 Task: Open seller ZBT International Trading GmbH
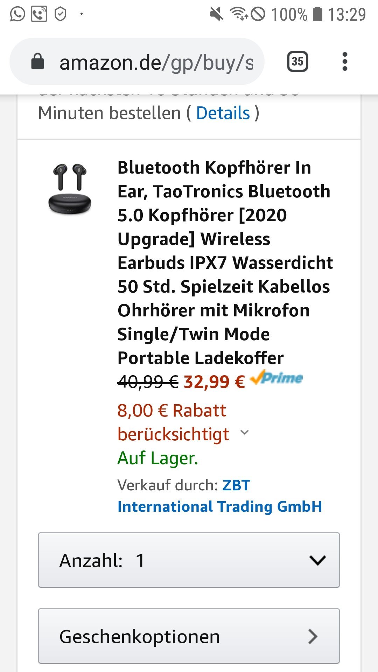220,496
